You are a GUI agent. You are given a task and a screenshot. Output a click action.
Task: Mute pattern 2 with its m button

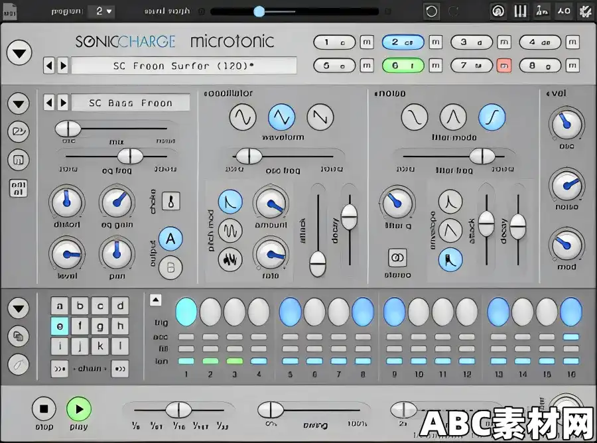pyautogui.click(x=436, y=42)
